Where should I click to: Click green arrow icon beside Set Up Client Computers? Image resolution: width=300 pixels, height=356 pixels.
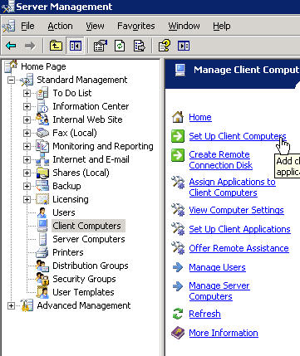178,136
